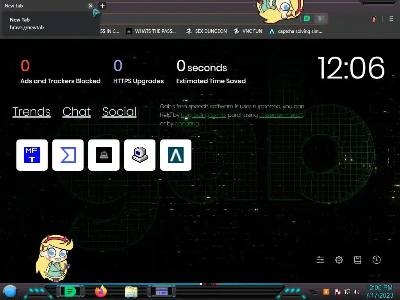Image resolution: width=400 pixels, height=300 pixels.
Task: Open the blue sigma top site tile
Action: (68, 155)
